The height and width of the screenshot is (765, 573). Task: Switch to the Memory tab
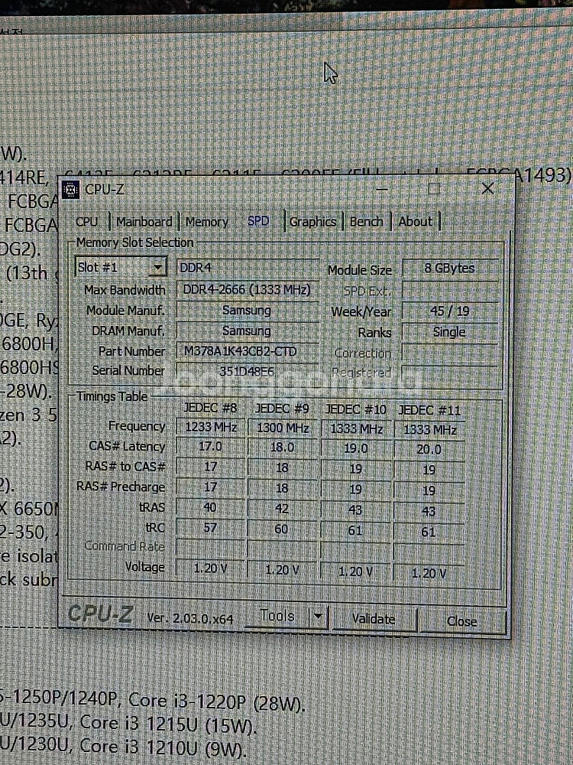(x=206, y=222)
